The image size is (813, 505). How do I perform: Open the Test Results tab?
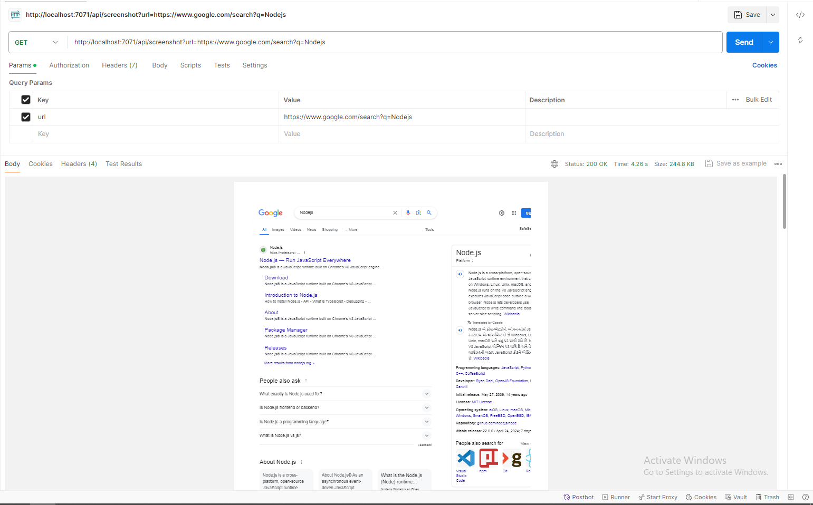[123, 163]
